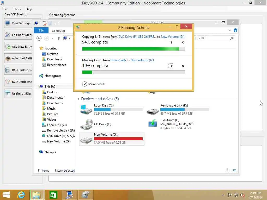Click the 94% complete copy progress bar
Viewport: 267px width, 200px height.
133,49
